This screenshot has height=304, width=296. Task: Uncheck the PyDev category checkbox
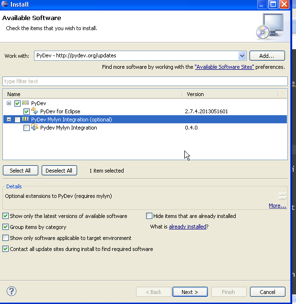17,103
